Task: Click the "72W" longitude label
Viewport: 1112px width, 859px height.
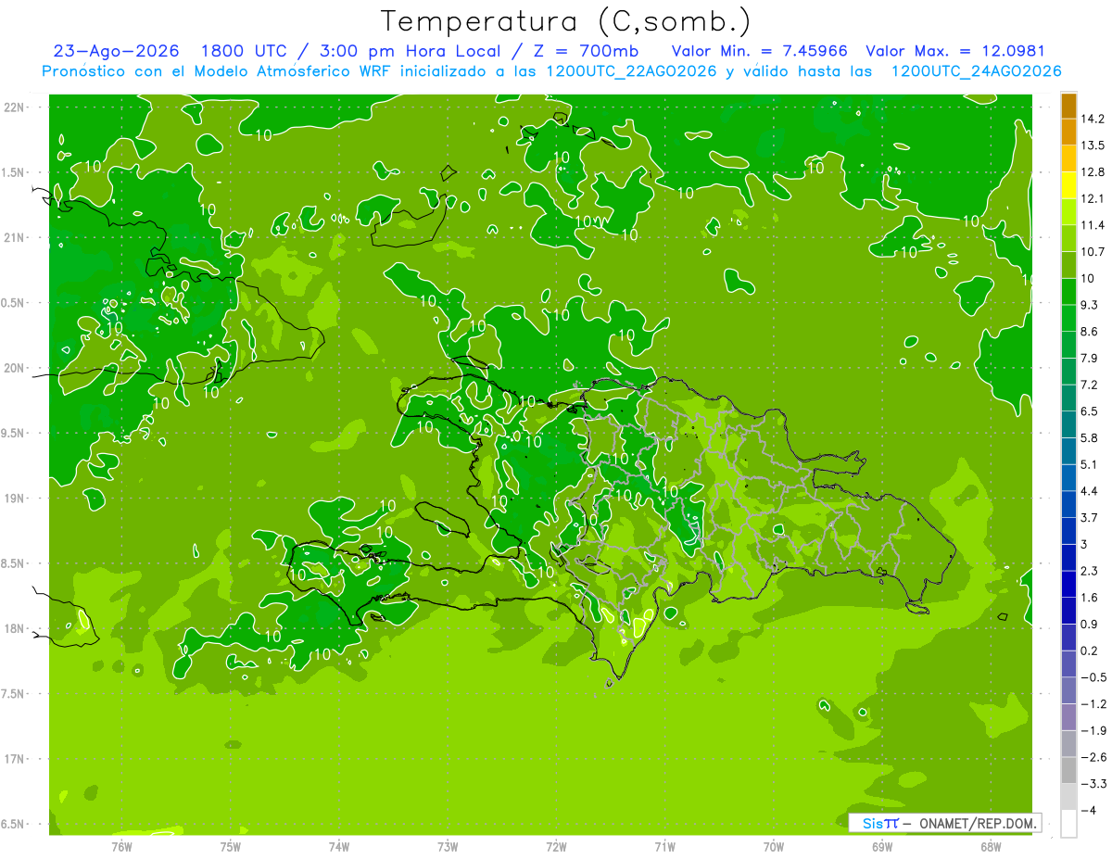Action: coord(556,847)
